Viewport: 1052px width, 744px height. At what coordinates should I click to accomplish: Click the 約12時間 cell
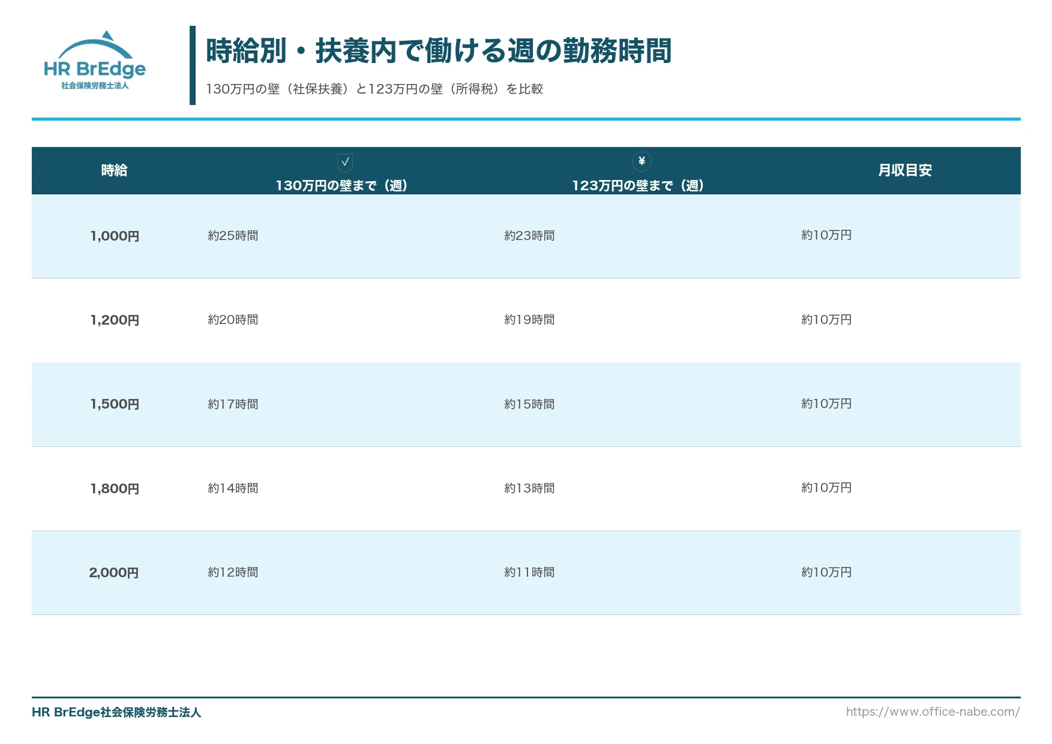point(233,572)
